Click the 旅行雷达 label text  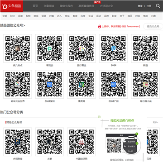click(x=81, y=66)
